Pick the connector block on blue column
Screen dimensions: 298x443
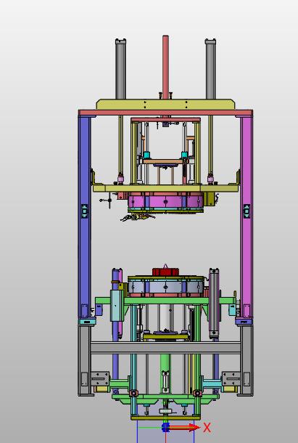tap(84, 211)
